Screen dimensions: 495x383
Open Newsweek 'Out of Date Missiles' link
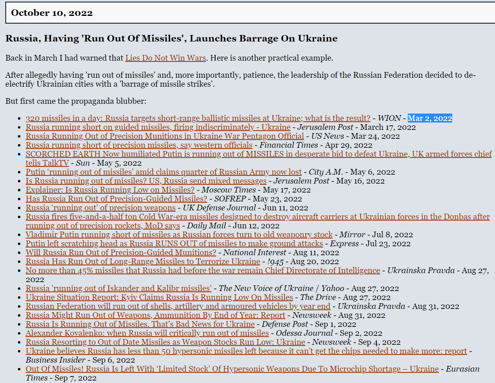(165, 342)
